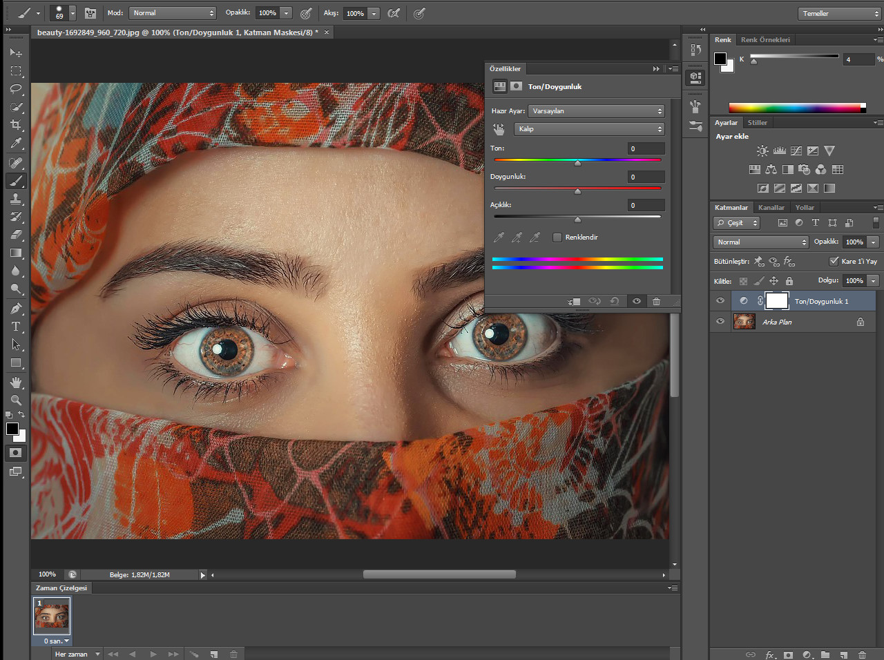Select the Clone Stamp tool
The height and width of the screenshot is (660, 884).
(16, 199)
